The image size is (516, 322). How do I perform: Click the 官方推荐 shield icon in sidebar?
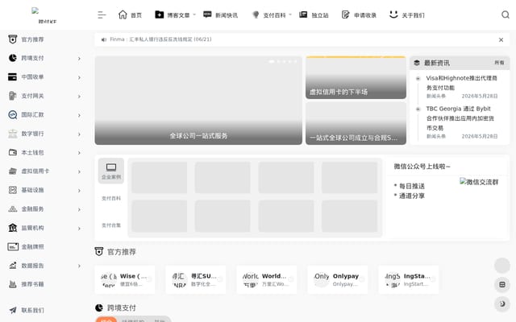pyautogui.click(x=13, y=39)
